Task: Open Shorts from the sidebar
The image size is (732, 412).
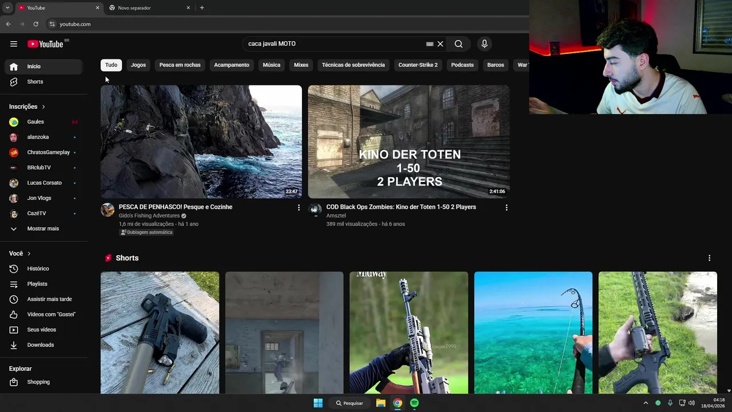Action: [x=43, y=82]
